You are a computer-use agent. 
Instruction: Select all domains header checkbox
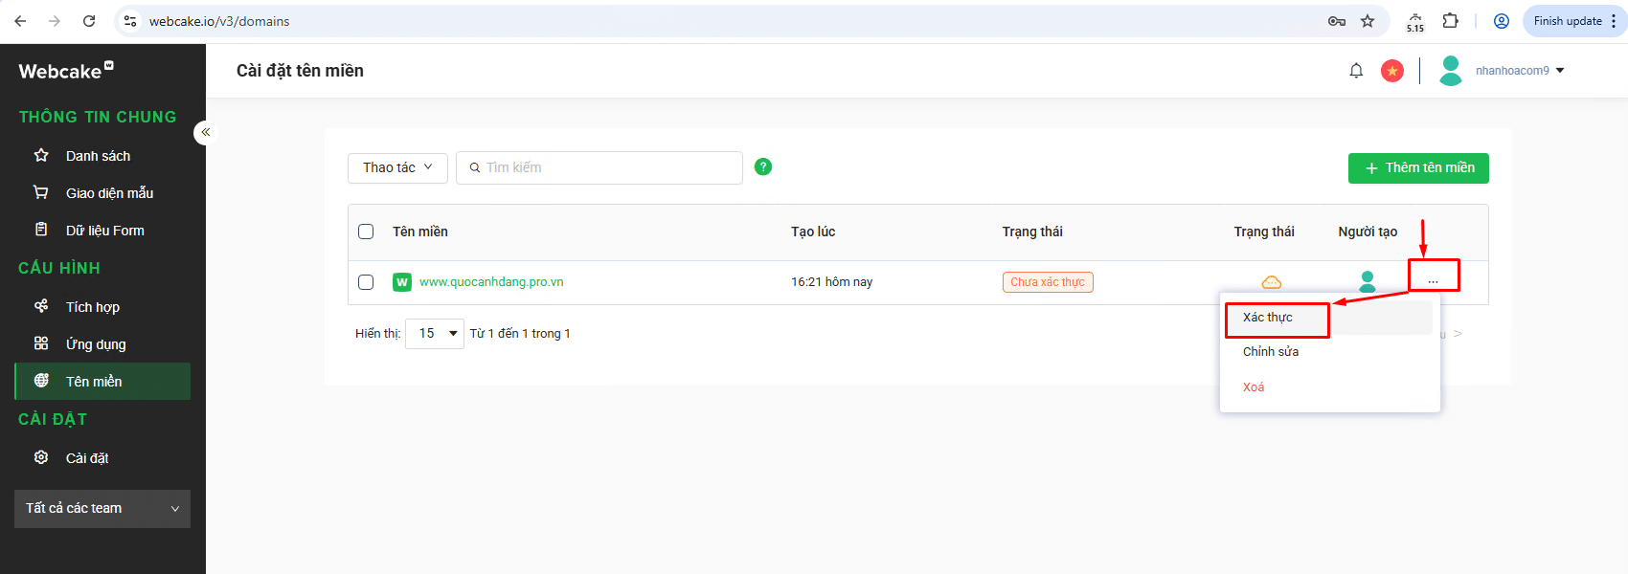(366, 232)
